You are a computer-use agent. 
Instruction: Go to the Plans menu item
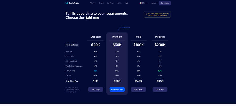point(101,3)
